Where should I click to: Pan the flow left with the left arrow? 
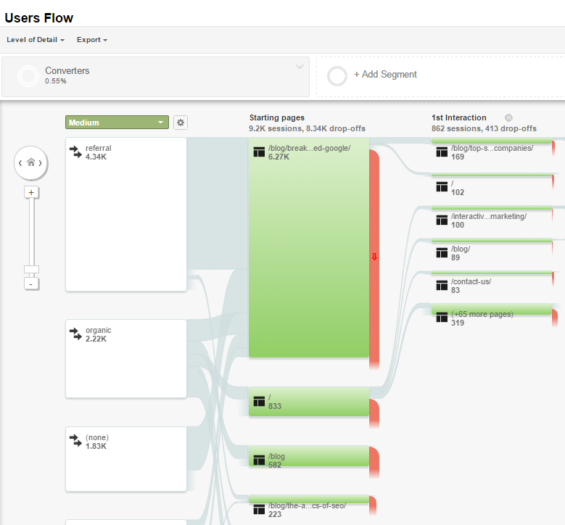pos(20,163)
